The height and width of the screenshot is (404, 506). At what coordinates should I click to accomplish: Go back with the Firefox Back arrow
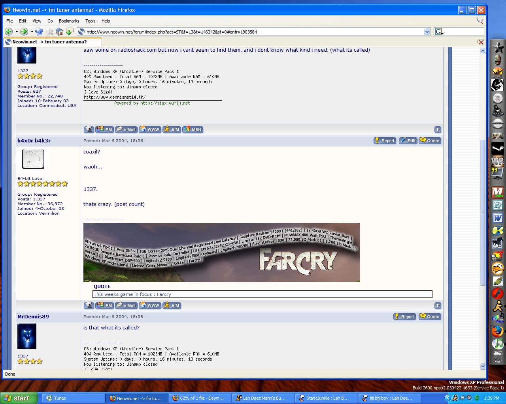(8, 32)
